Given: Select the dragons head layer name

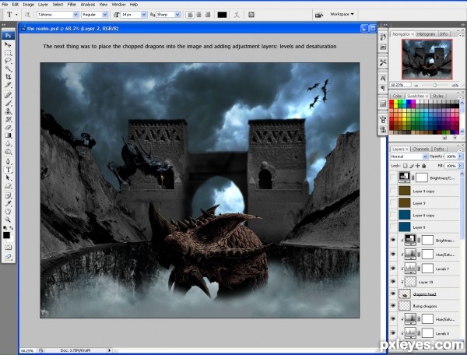Looking at the screenshot, I should pyautogui.click(x=424, y=294).
